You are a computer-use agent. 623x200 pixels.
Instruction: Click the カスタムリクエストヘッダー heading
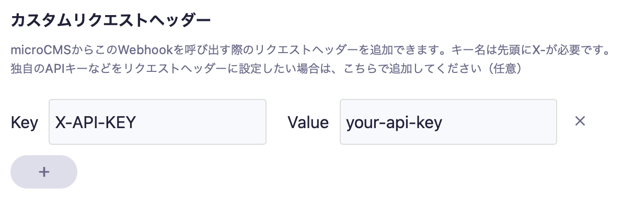coord(110,21)
